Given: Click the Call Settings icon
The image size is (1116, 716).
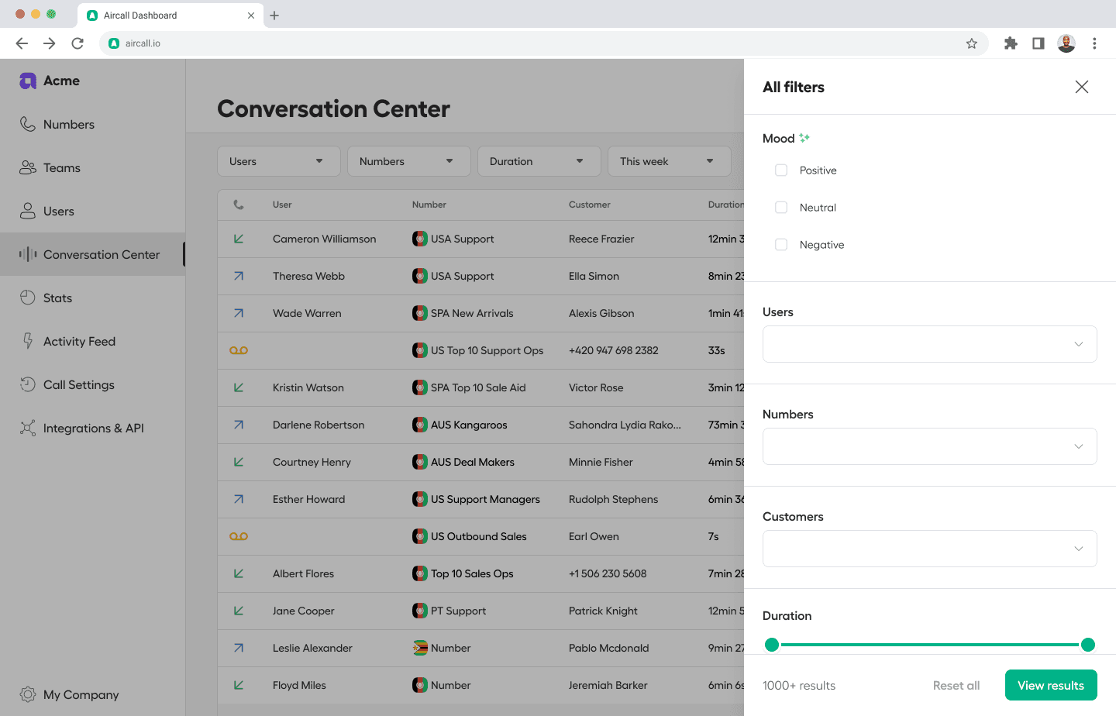Looking at the screenshot, I should [x=28, y=384].
